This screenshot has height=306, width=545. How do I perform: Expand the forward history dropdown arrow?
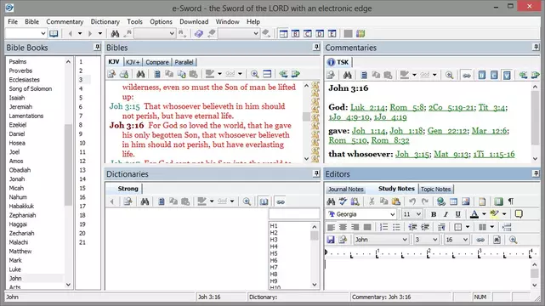pyautogui.click(x=100, y=34)
